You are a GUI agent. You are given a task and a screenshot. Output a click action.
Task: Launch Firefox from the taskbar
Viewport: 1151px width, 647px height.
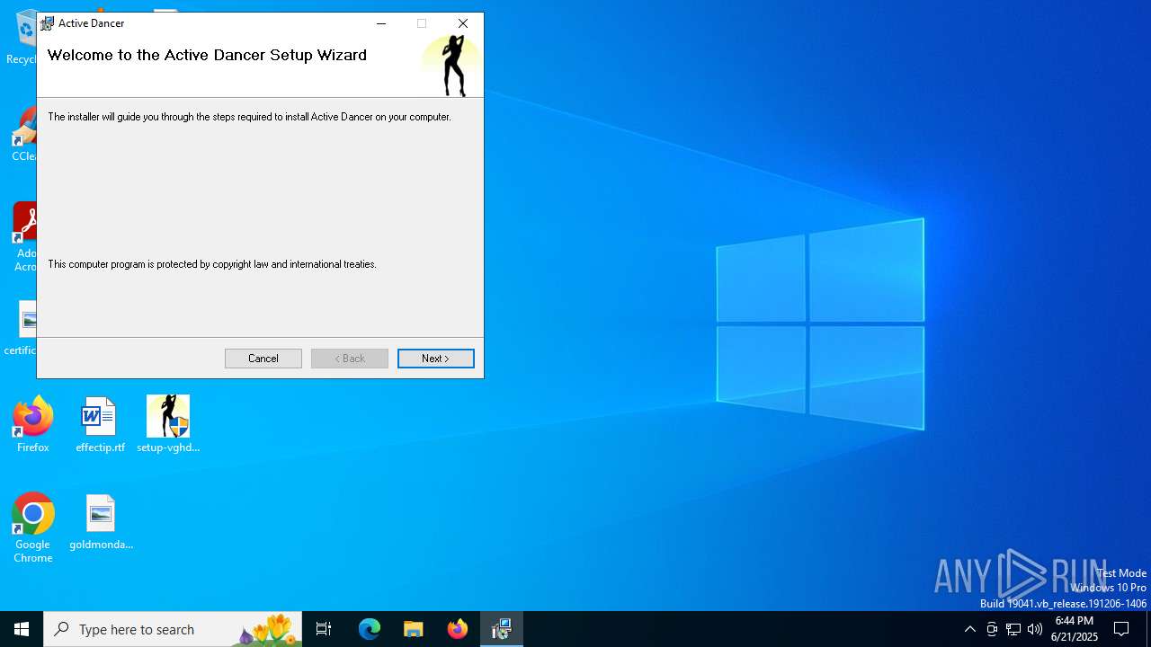point(458,629)
